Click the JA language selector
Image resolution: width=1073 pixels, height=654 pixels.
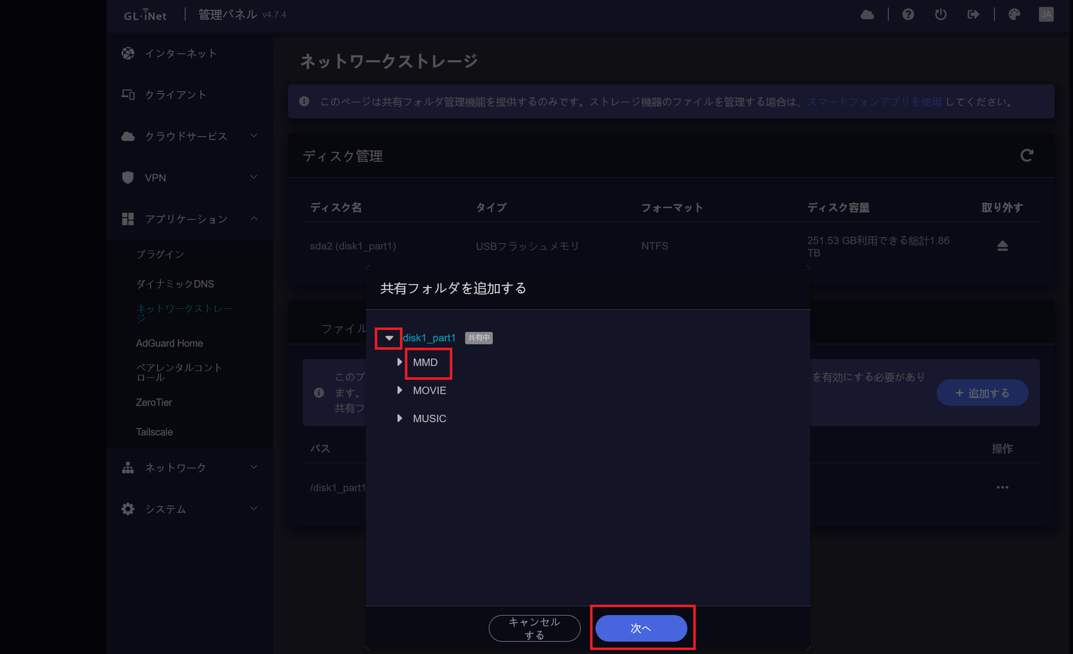click(x=1046, y=14)
